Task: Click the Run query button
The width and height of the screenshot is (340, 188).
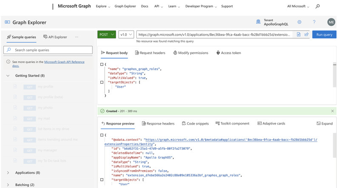Action: (324, 34)
